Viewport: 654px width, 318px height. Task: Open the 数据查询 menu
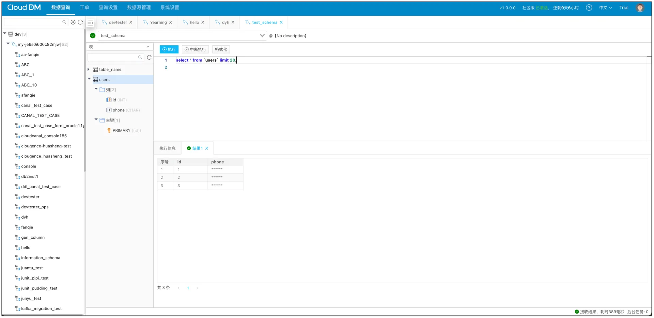[x=61, y=7]
